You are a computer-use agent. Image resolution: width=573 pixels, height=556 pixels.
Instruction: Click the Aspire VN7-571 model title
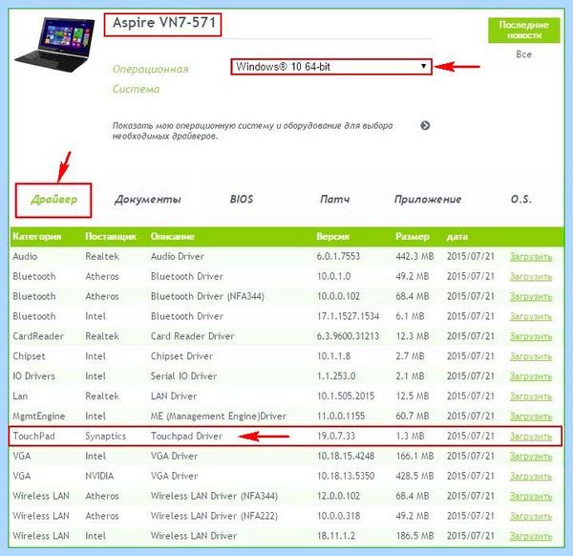(x=164, y=23)
